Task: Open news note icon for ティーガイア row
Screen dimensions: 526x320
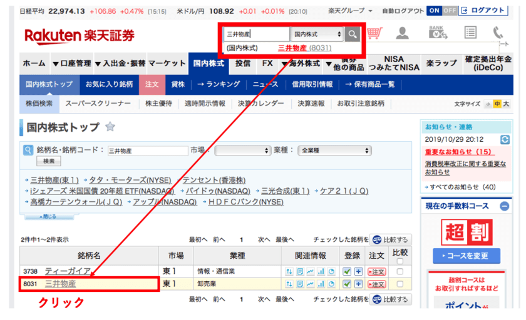Action: (x=300, y=271)
